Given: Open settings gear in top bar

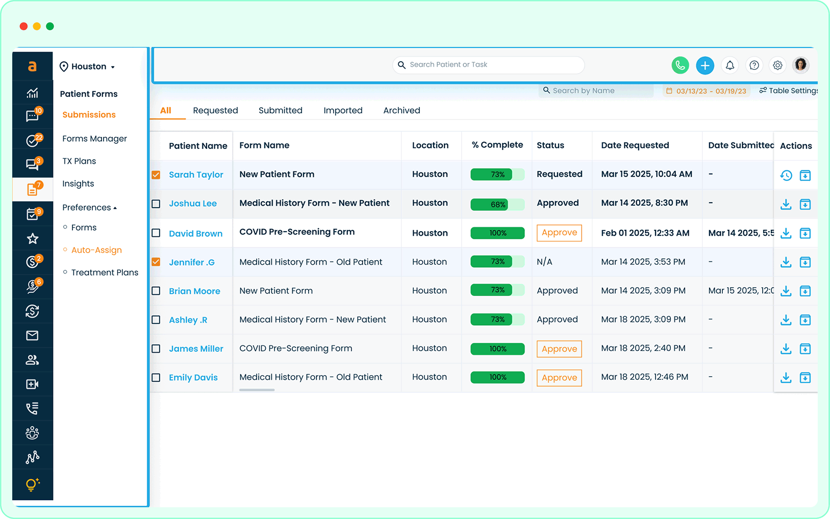Looking at the screenshot, I should (x=777, y=65).
